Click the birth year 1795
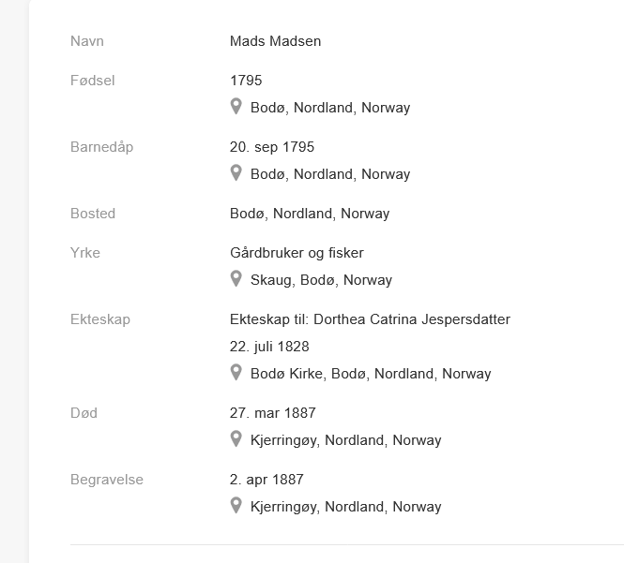Image resolution: width=624 pixels, height=563 pixels. coord(246,81)
